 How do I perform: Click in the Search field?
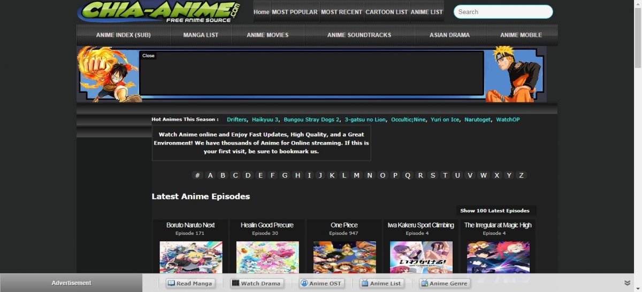coord(503,12)
